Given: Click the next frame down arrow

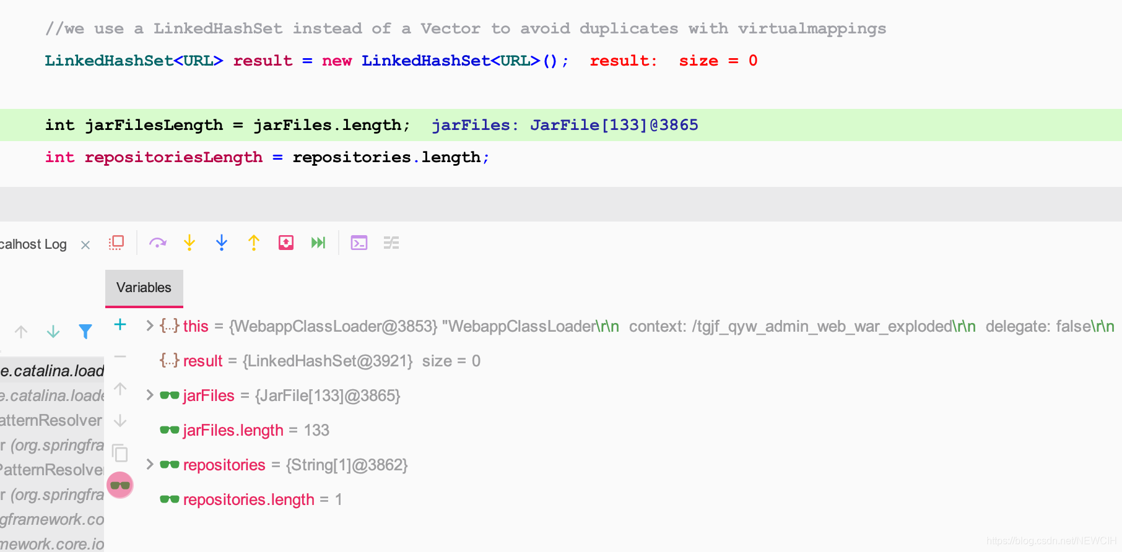Looking at the screenshot, I should click(x=53, y=332).
